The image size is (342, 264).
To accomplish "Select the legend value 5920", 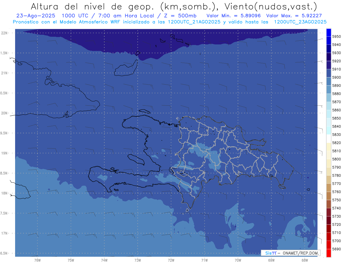I will [x=336, y=61].
